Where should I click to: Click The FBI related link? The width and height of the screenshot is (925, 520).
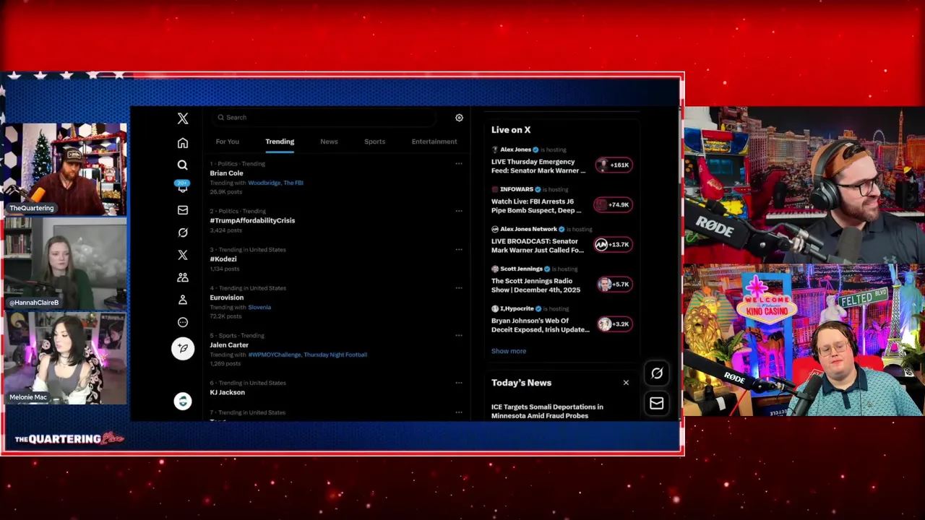tap(293, 183)
